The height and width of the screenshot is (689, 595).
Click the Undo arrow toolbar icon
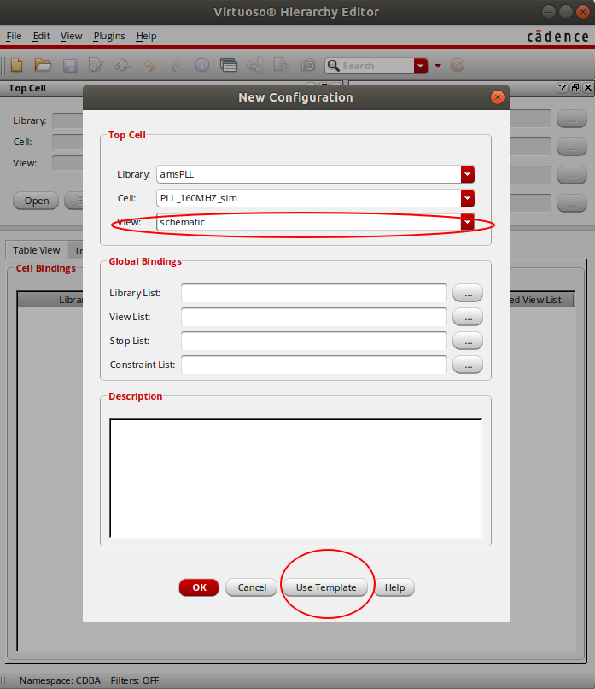point(149,66)
